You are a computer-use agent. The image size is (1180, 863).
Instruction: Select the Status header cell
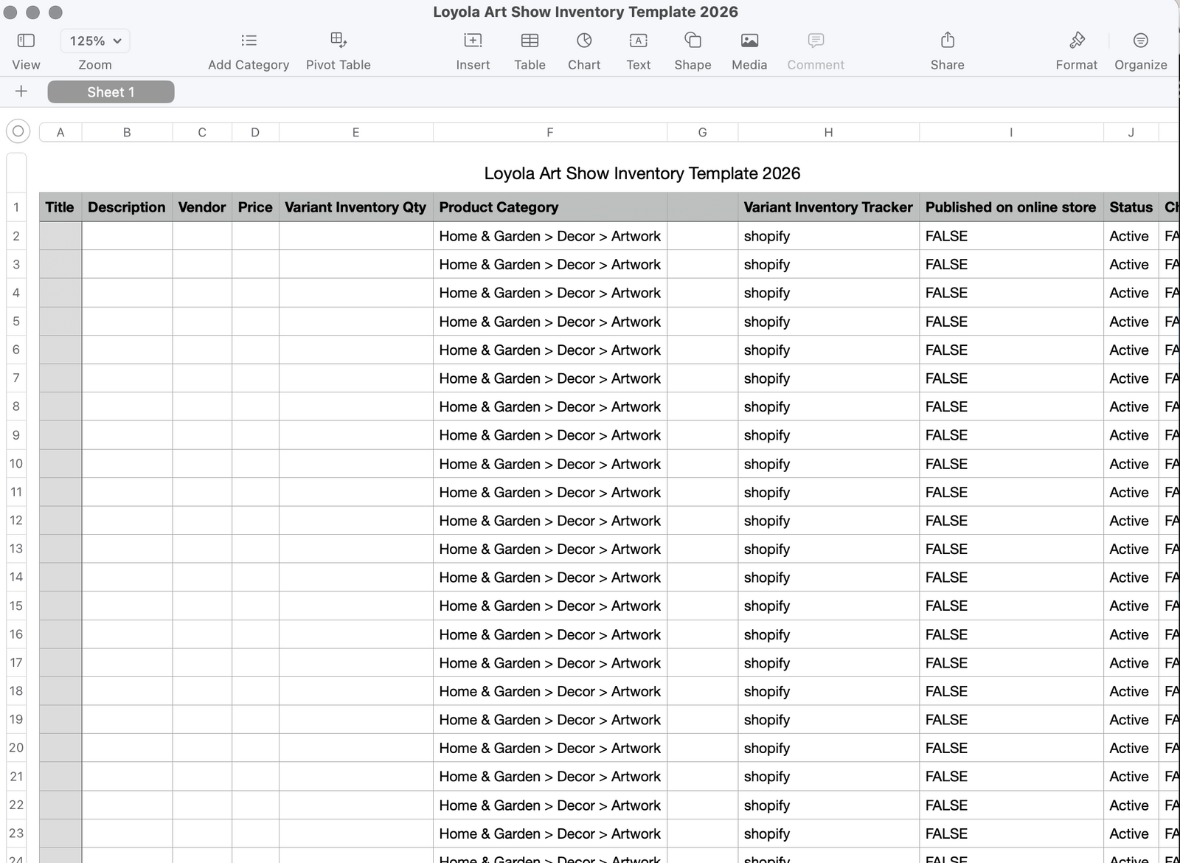click(x=1131, y=207)
